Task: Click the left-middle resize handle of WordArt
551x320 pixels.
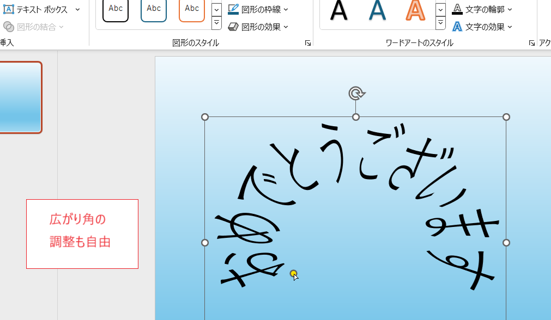Action: coord(205,243)
